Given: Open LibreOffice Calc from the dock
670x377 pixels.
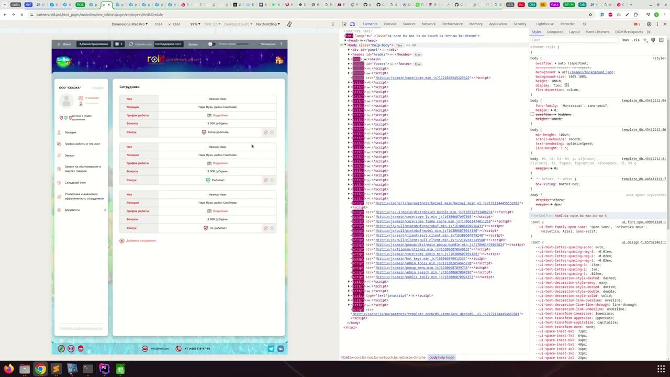Looking at the screenshot, I should point(120,369).
